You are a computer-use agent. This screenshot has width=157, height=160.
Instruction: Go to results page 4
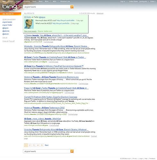click(x=38, y=145)
